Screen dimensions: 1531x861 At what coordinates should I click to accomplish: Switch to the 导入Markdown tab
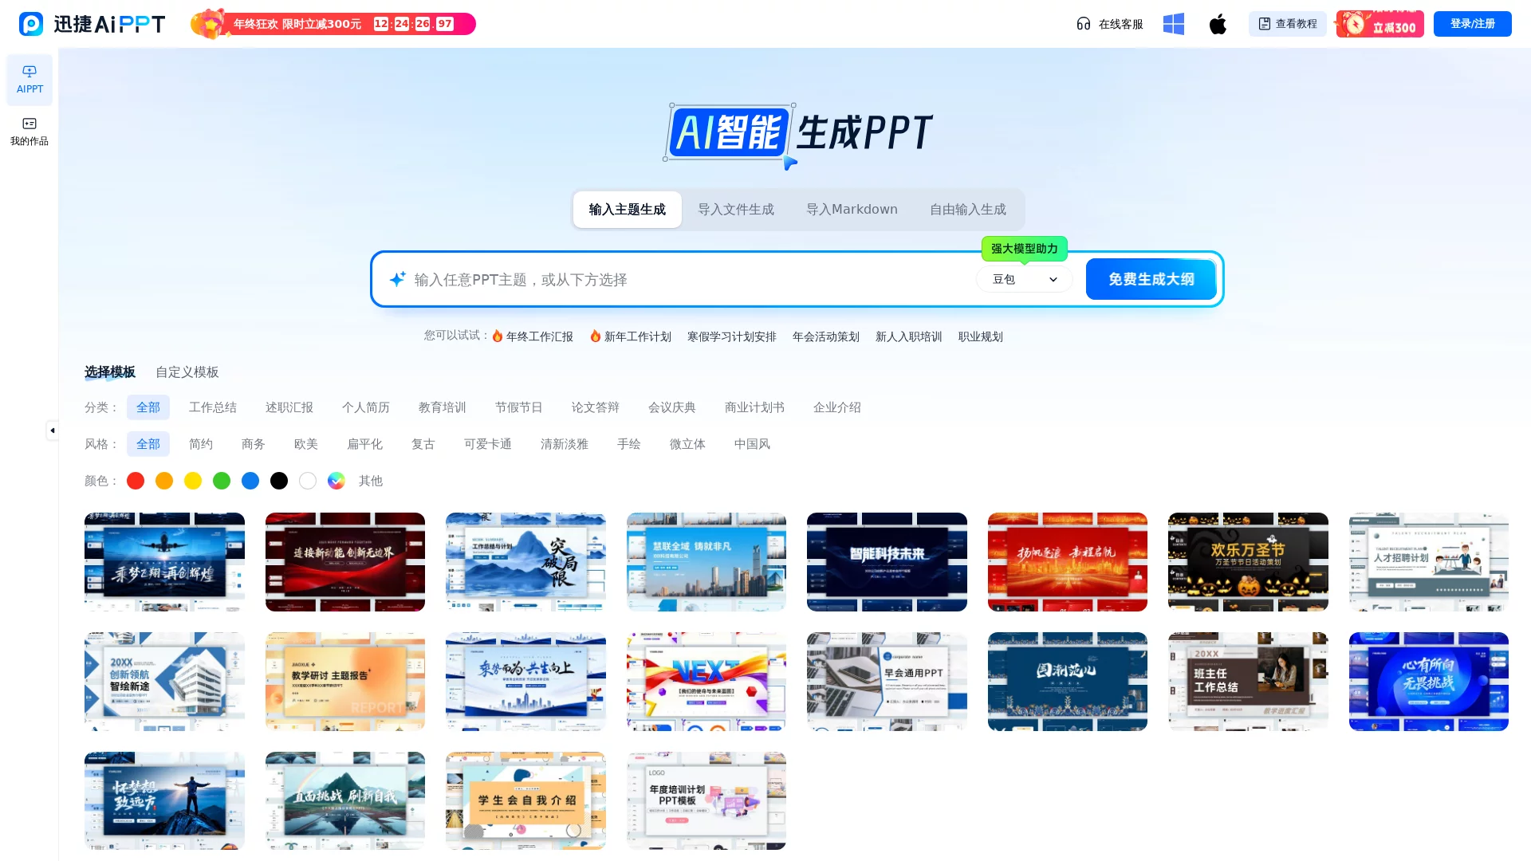852,209
